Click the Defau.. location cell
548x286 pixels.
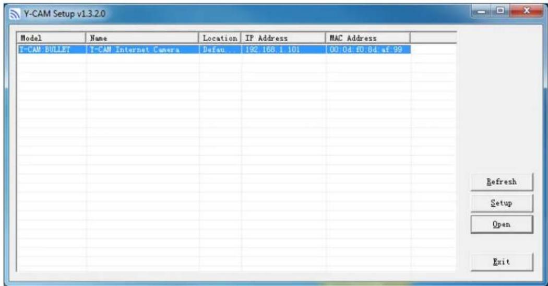[x=220, y=49]
